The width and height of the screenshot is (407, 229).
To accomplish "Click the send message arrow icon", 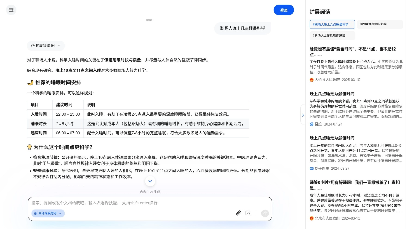I will pyautogui.click(x=265, y=213).
